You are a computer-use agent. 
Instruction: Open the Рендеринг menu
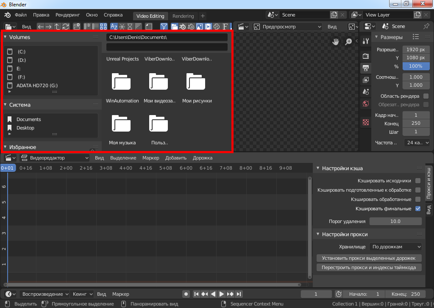[x=67, y=15]
